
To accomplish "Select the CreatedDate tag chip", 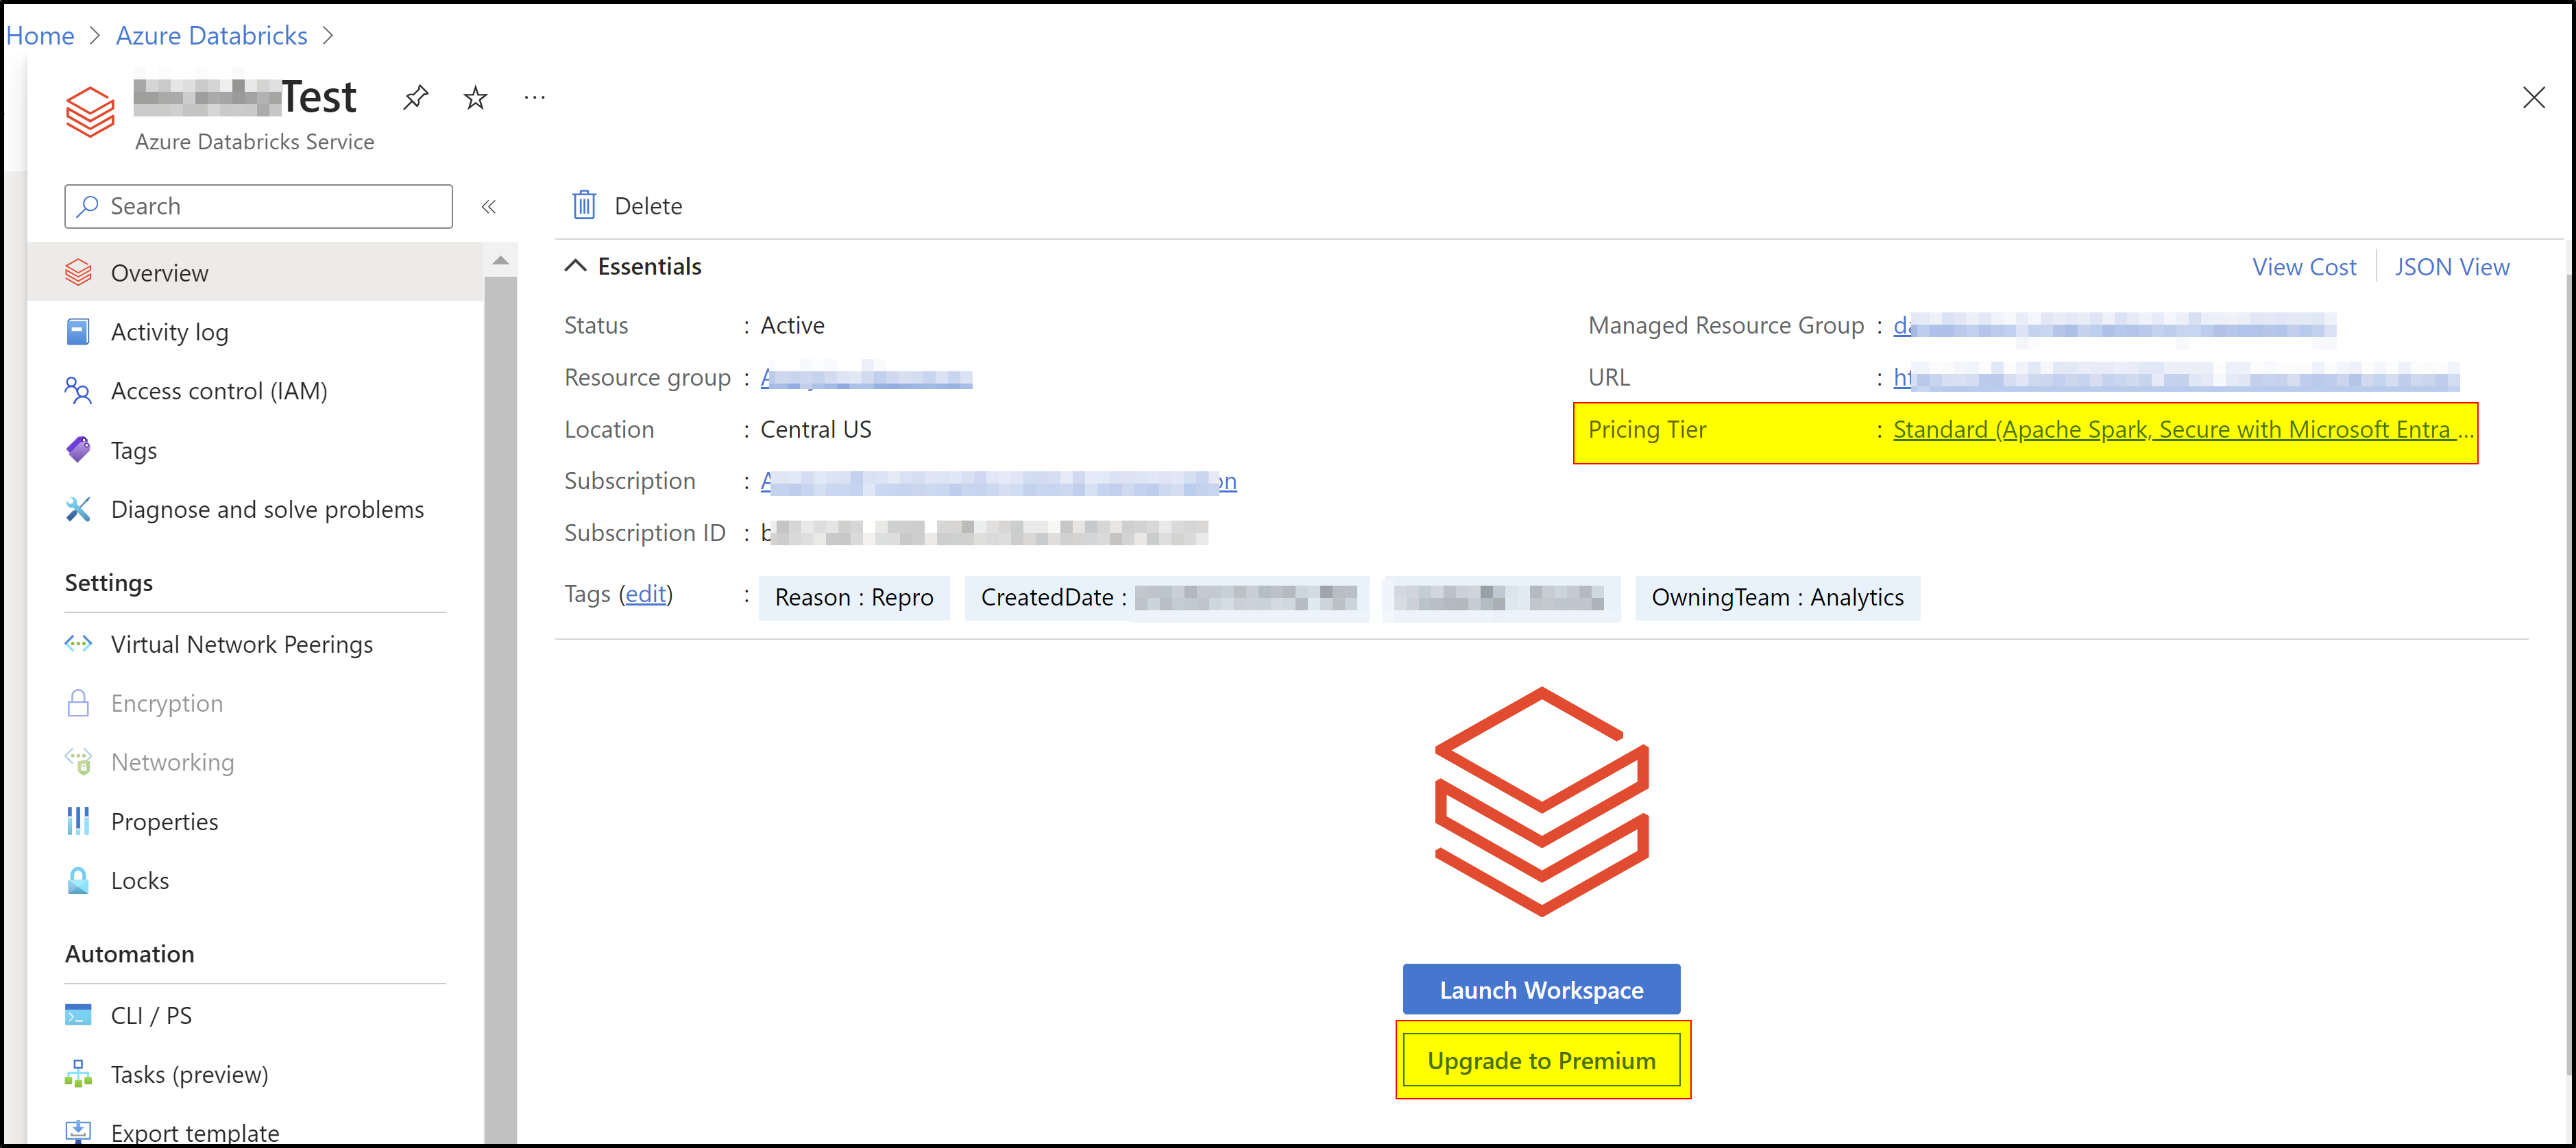I will click(x=1166, y=597).
